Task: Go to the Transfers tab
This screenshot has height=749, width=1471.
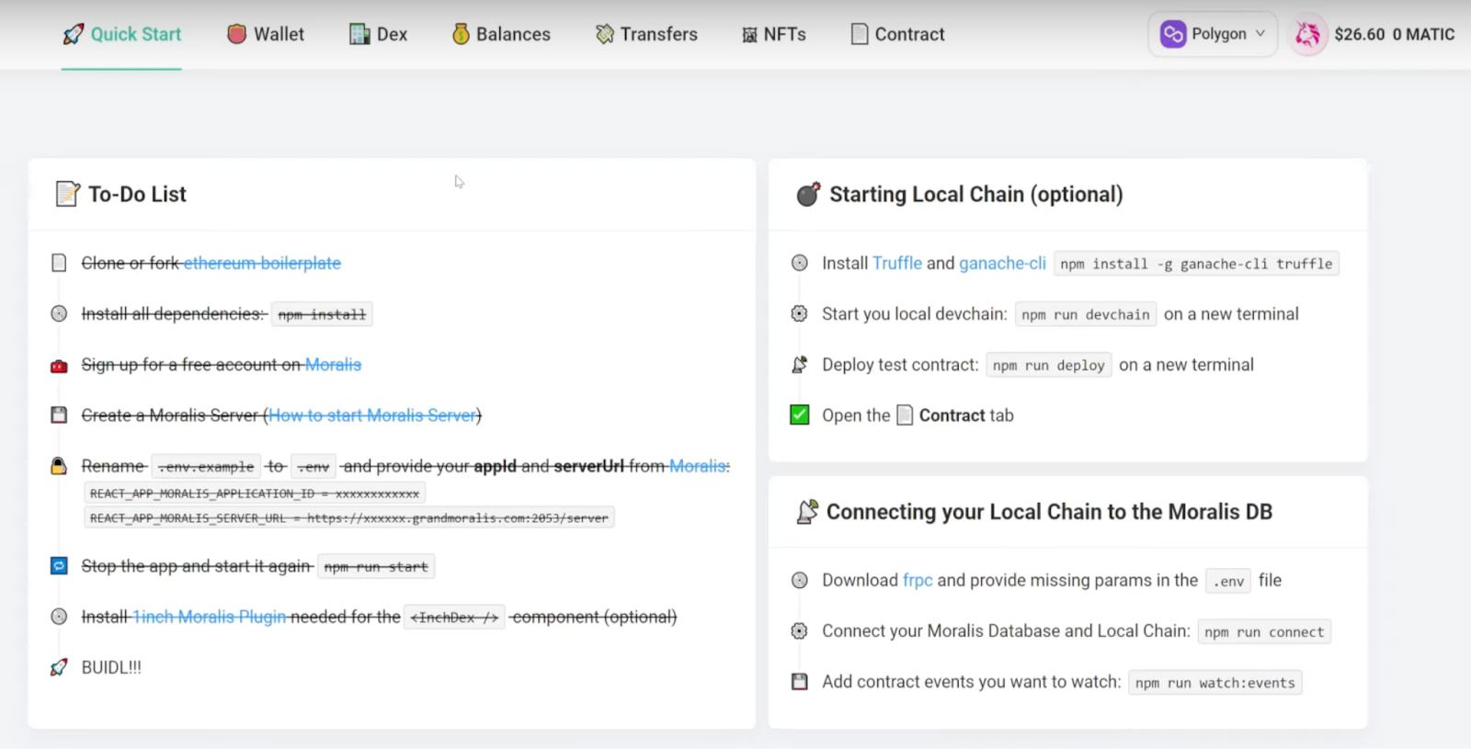Action: pos(658,34)
